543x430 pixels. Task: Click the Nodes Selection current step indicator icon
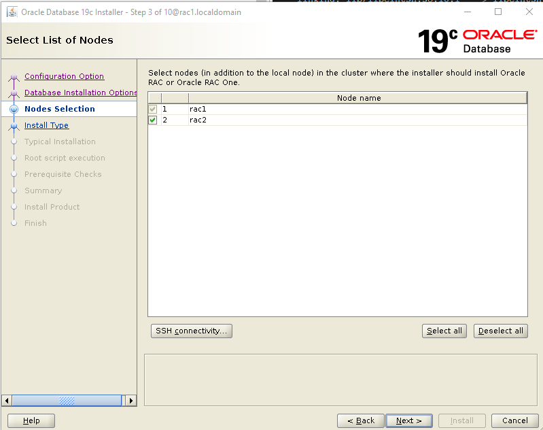point(14,109)
